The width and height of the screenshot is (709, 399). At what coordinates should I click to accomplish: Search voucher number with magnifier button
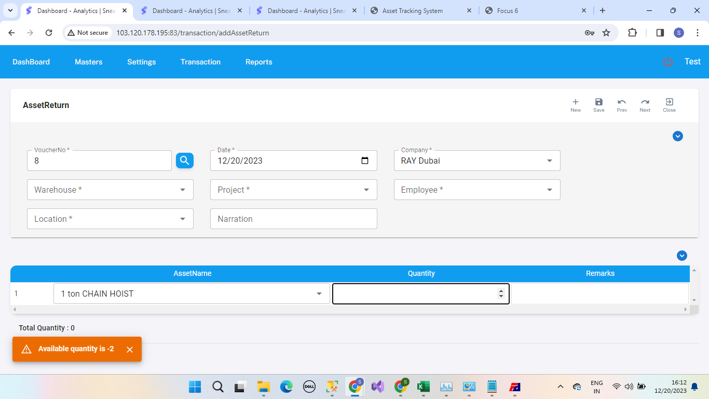tap(185, 161)
